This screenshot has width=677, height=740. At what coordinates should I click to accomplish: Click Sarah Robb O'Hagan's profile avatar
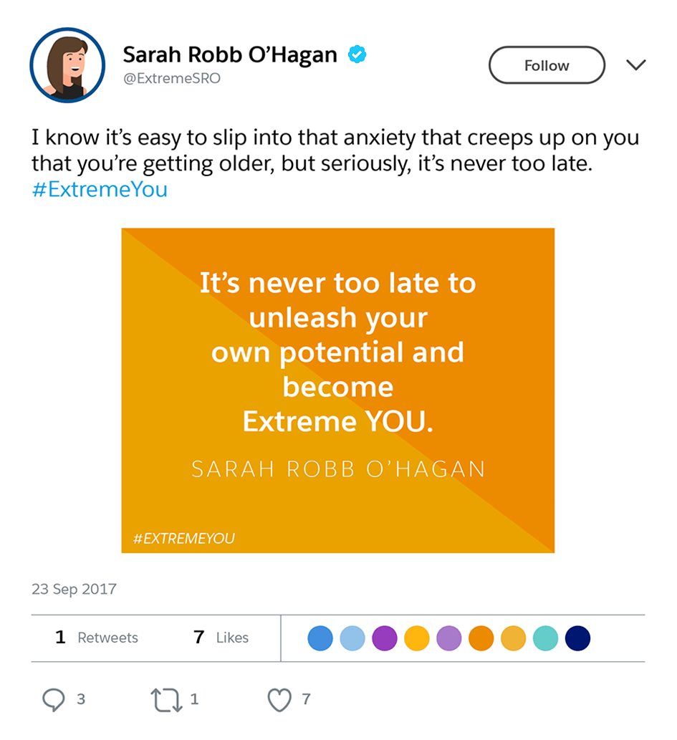click(x=67, y=66)
